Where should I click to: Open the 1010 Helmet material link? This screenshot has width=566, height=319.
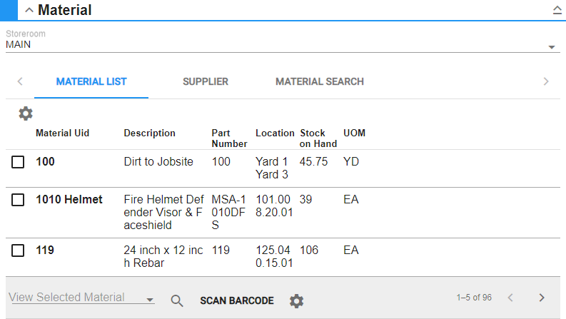coord(69,200)
